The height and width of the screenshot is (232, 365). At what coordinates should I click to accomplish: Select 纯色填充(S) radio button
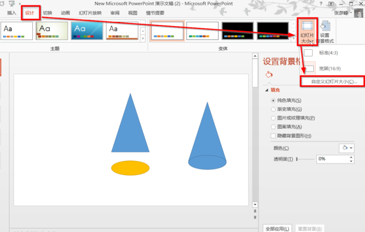[x=273, y=100]
